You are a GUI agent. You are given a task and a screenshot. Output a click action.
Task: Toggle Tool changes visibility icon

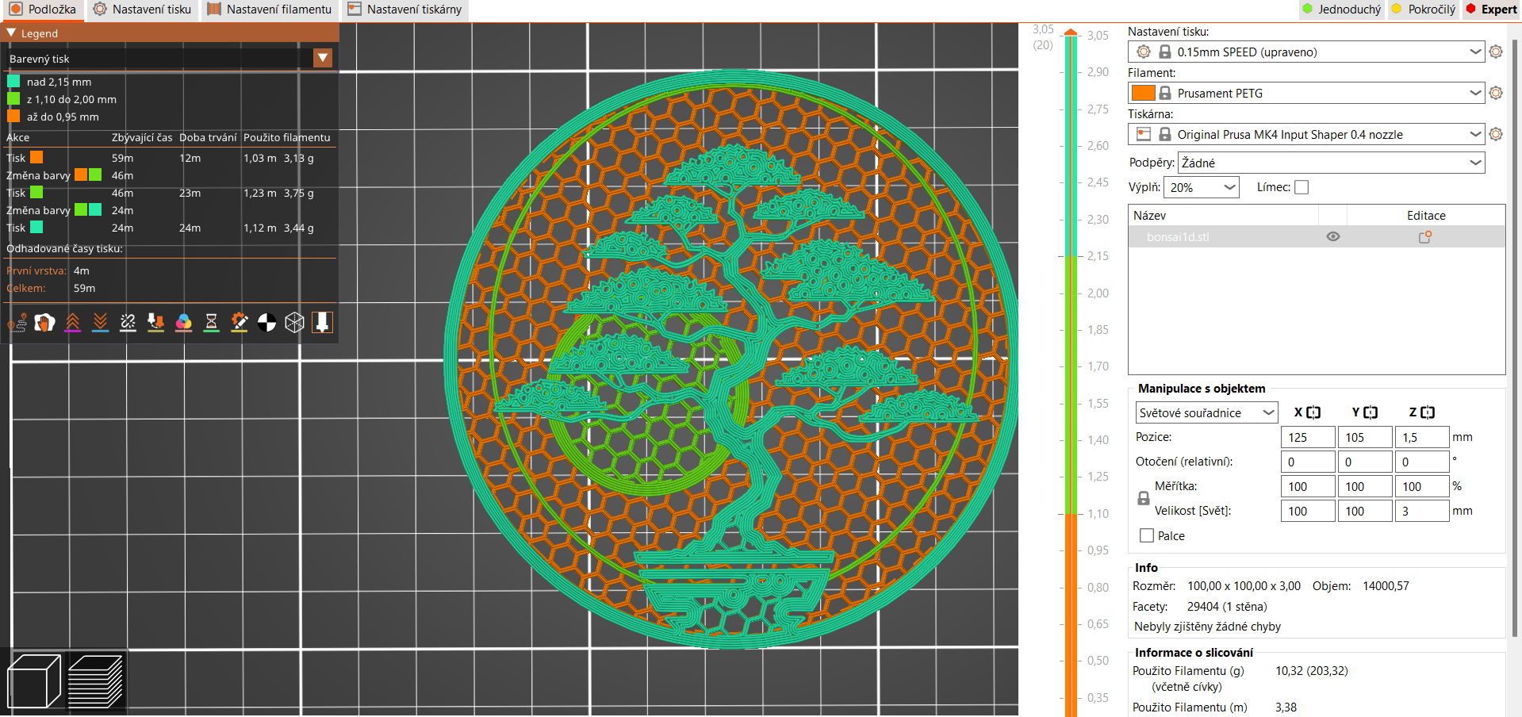pyautogui.click(x=155, y=323)
